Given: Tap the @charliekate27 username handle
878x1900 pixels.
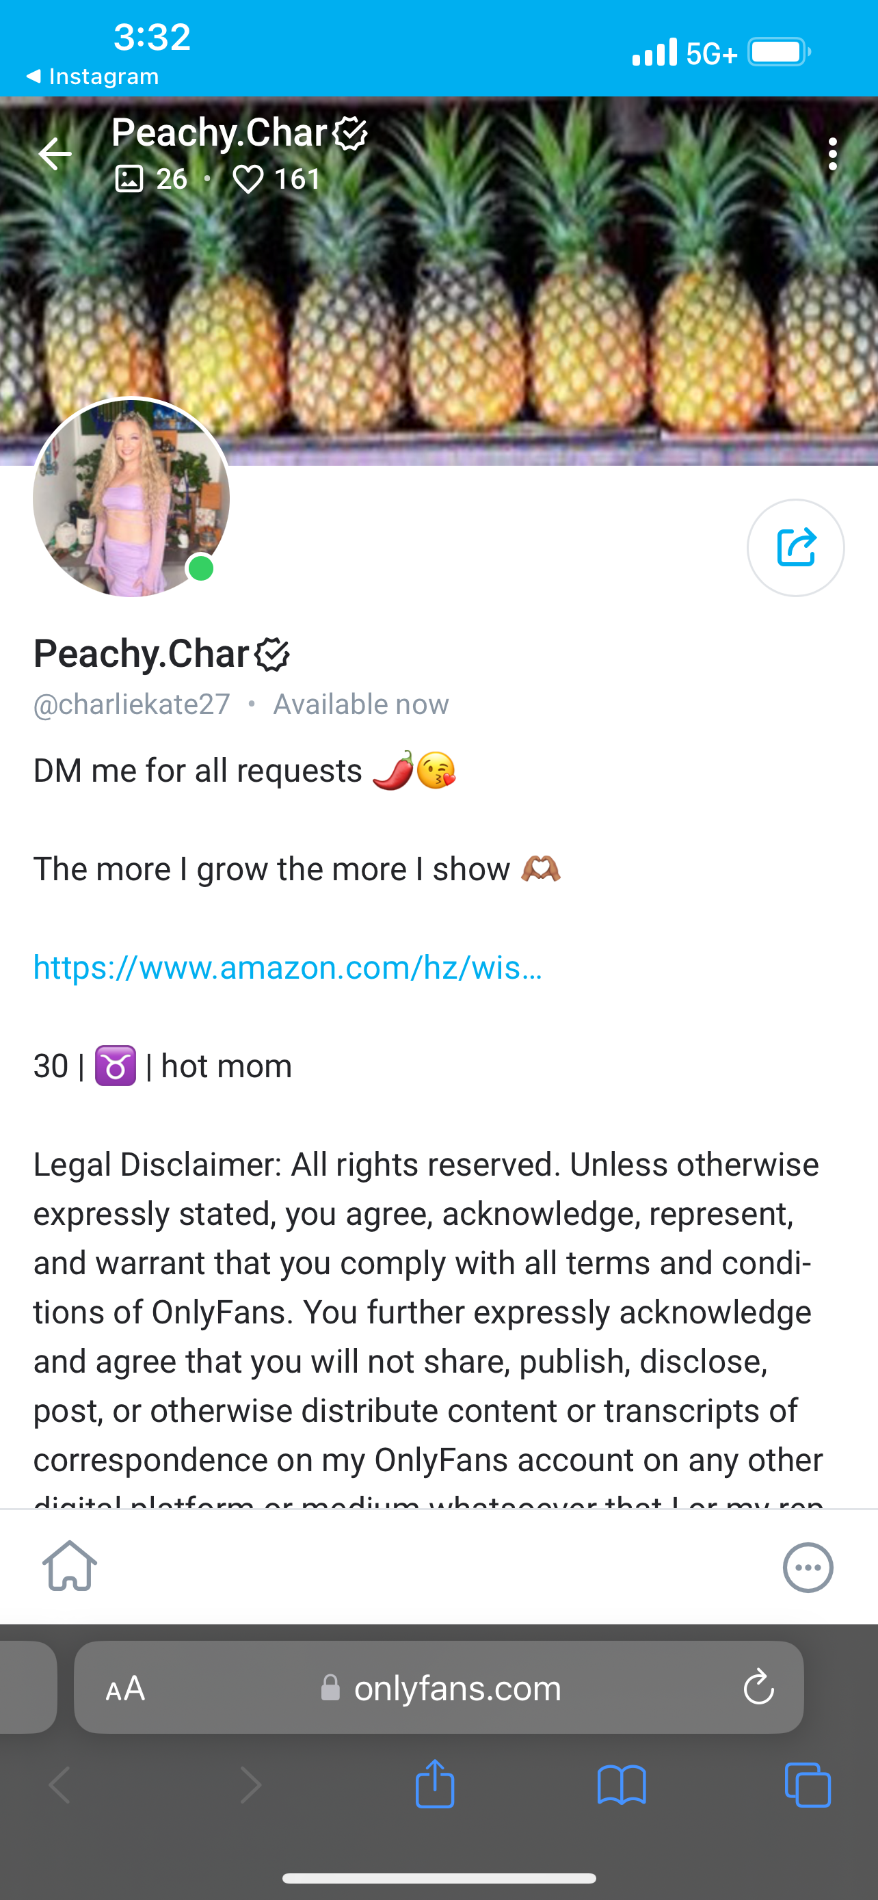Looking at the screenshot, I should click(132, 704).
